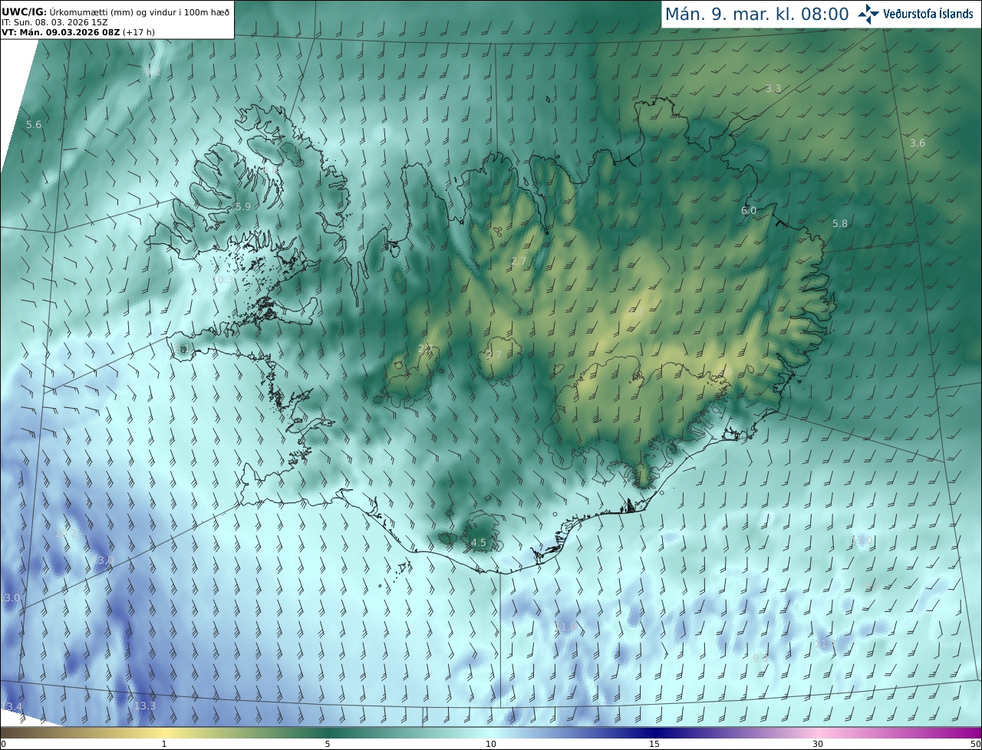Screen dimensions: 982x750
Task: Click the 15 tick on colour scale
Action: click(654, 744)
